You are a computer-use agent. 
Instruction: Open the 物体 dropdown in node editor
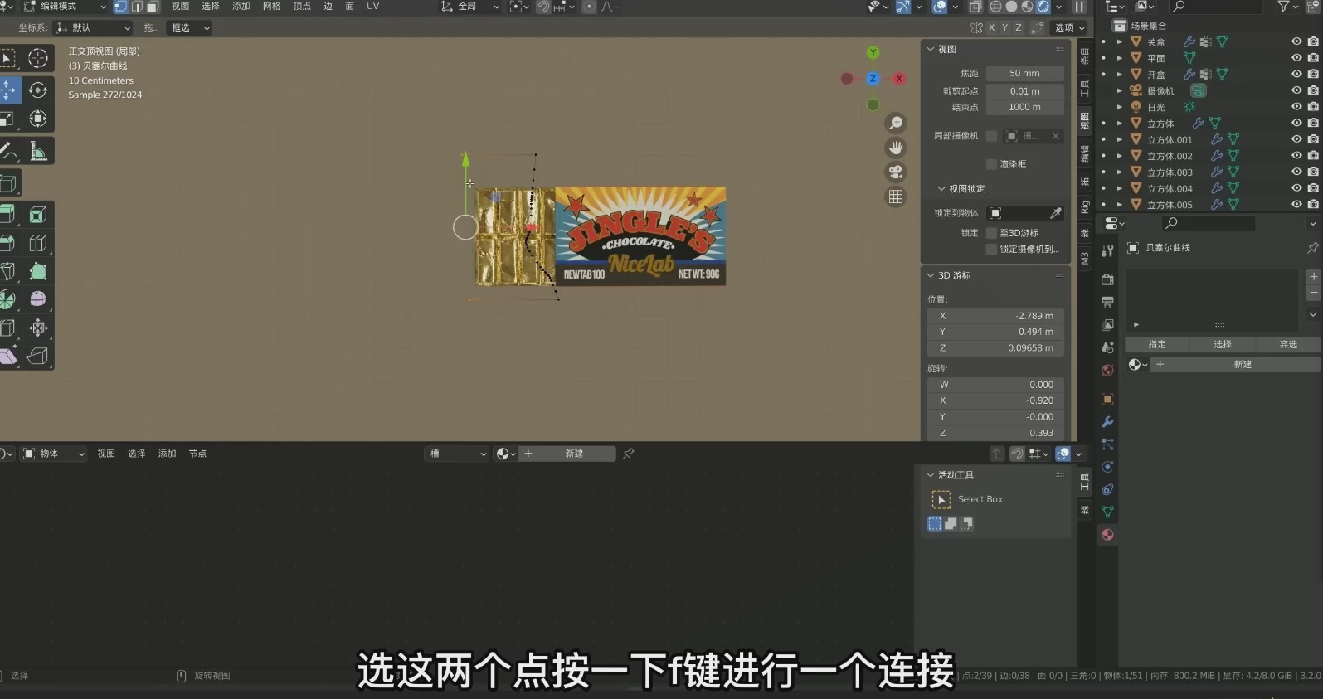pyautogui.click(x=54, y=454)
